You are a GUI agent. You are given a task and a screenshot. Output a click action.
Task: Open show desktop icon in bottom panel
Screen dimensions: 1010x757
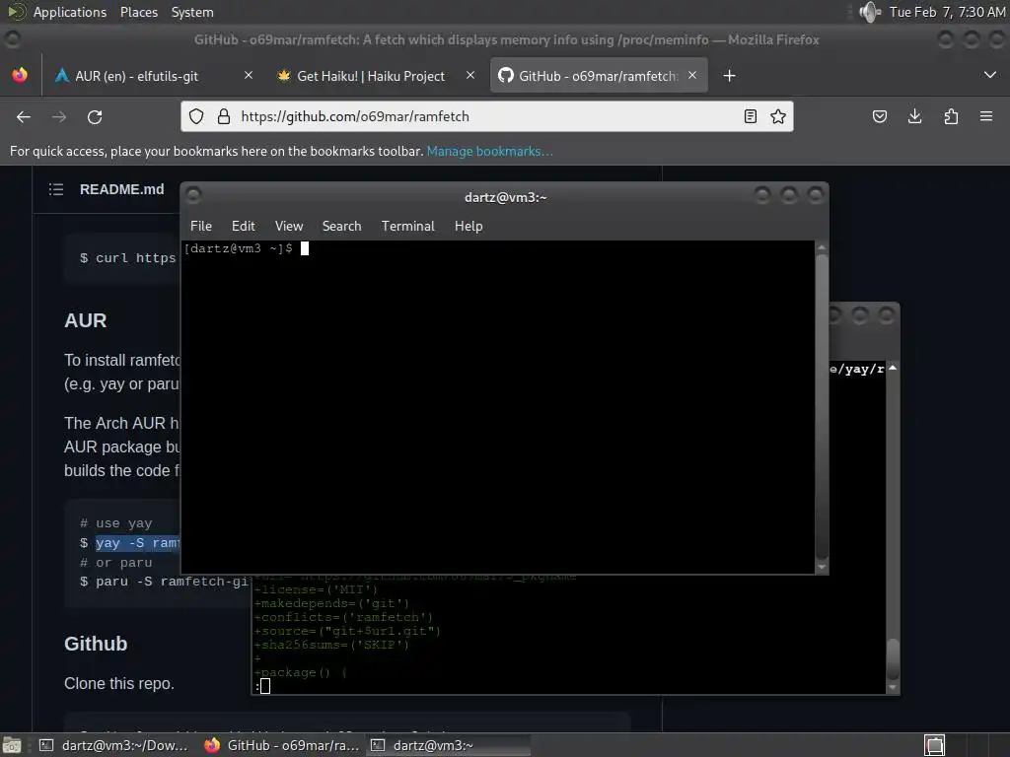pos(12,745)
